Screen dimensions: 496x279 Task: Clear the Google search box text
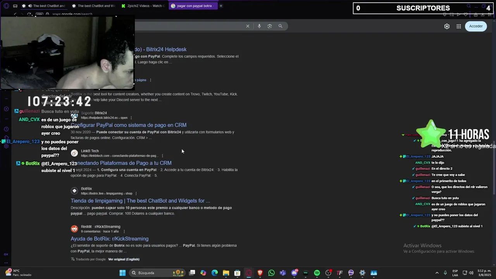pos(248,26)
